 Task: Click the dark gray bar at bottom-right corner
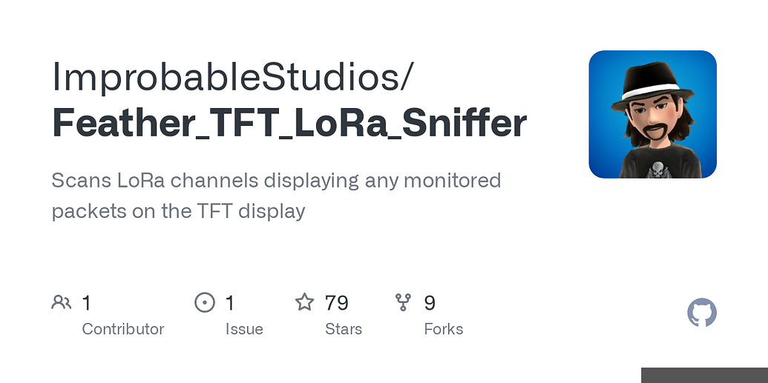[x=704, y=375]
